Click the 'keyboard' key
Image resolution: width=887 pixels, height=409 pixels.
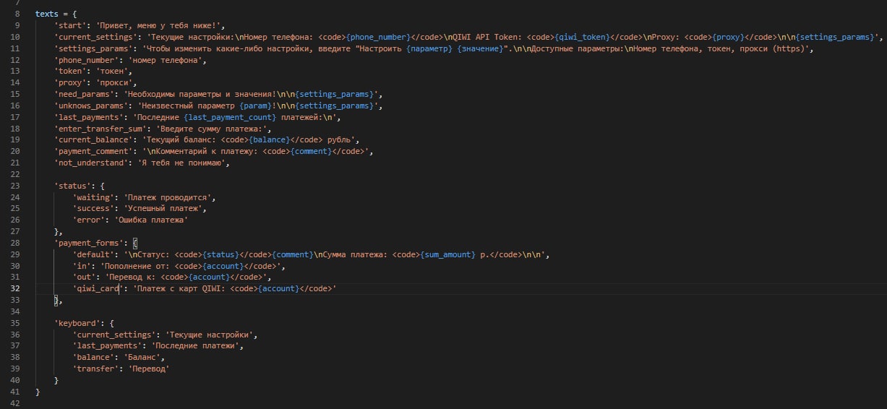click(x=79, y=324)
